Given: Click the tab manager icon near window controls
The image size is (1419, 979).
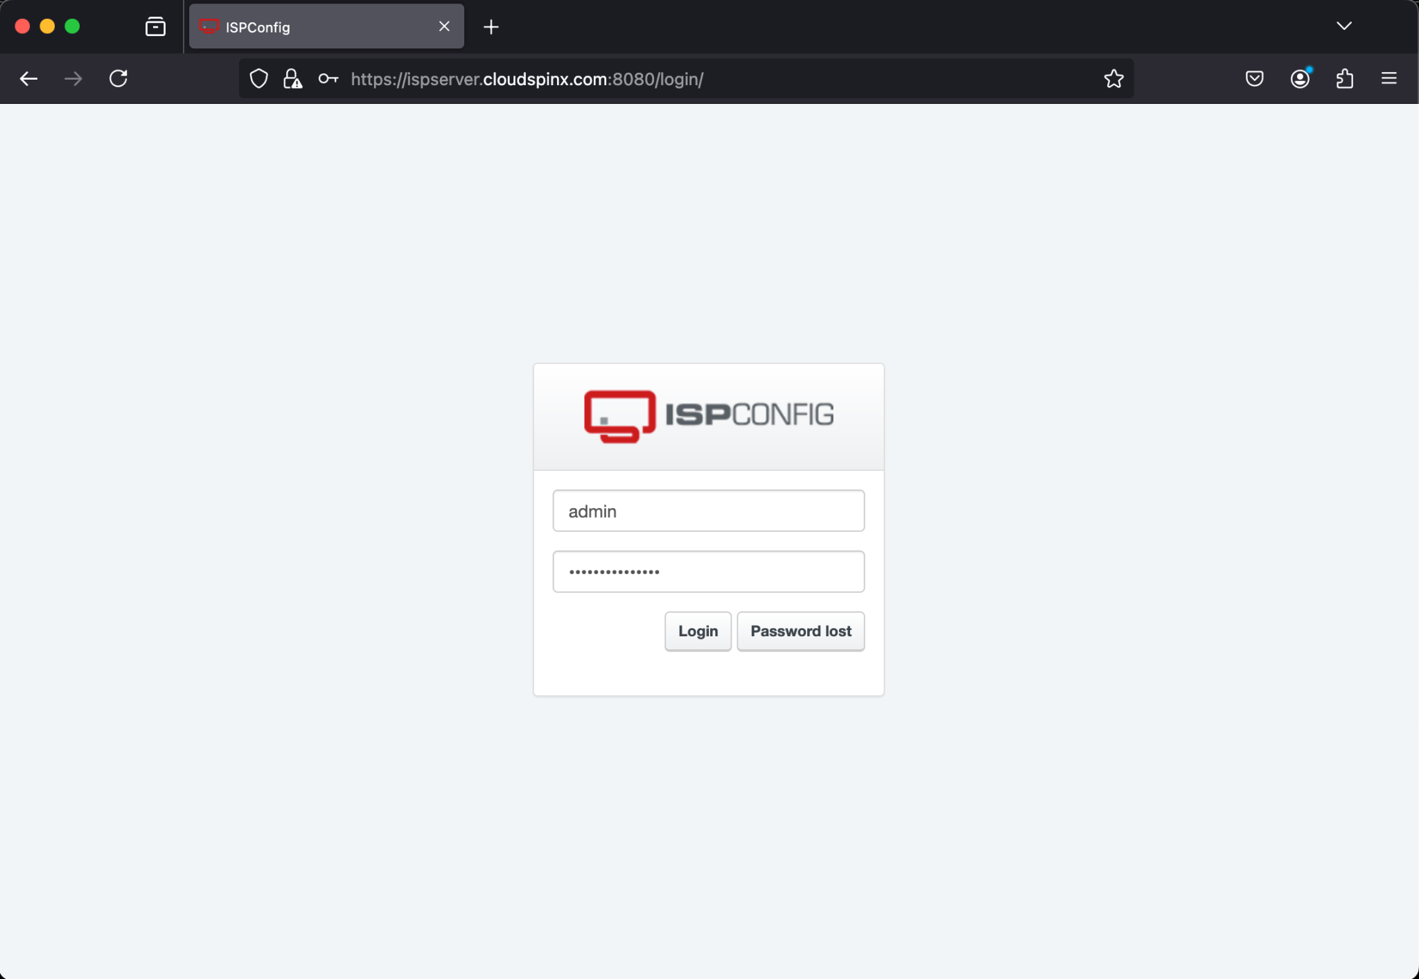Looking at the screenshot, I should (155, 26).
